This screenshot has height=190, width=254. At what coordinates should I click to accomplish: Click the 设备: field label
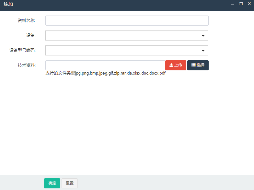tap(31, 36)
